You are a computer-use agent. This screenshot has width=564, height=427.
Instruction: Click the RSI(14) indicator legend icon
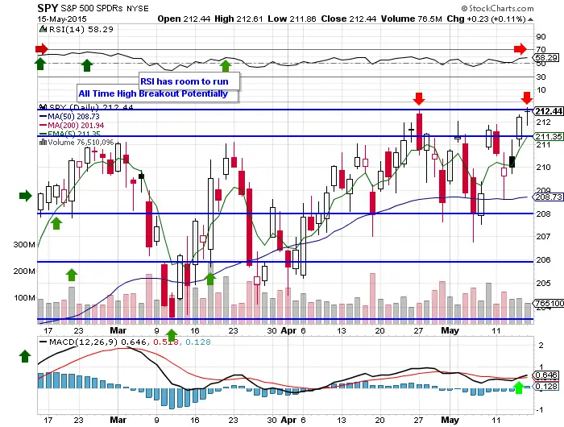pyautogui.click(x=44, y=29)
